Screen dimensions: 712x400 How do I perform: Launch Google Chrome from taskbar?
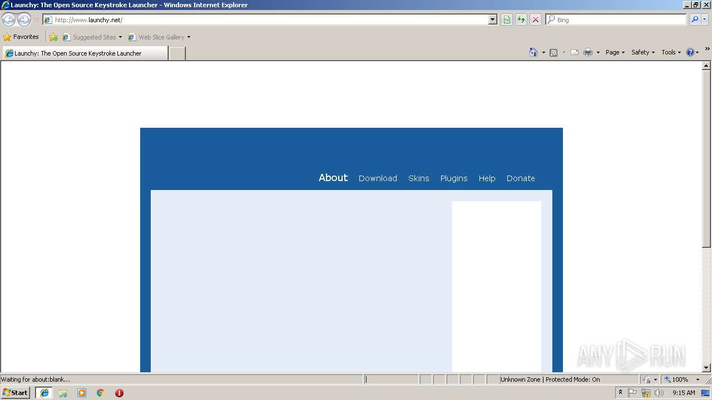click(101, 393)
